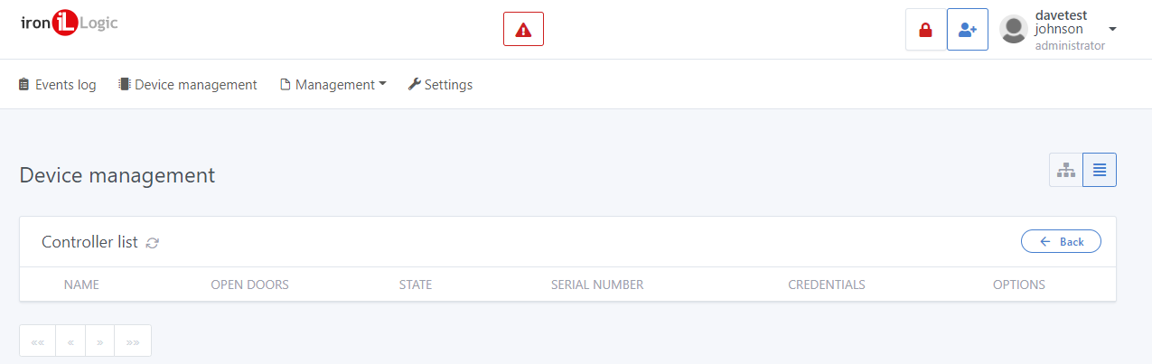
Task: Go to the next page
Action: click(99, 341)
